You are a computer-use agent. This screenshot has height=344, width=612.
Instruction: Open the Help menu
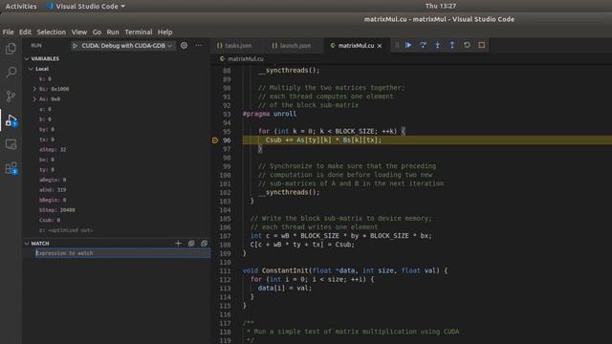pos(164,32)
